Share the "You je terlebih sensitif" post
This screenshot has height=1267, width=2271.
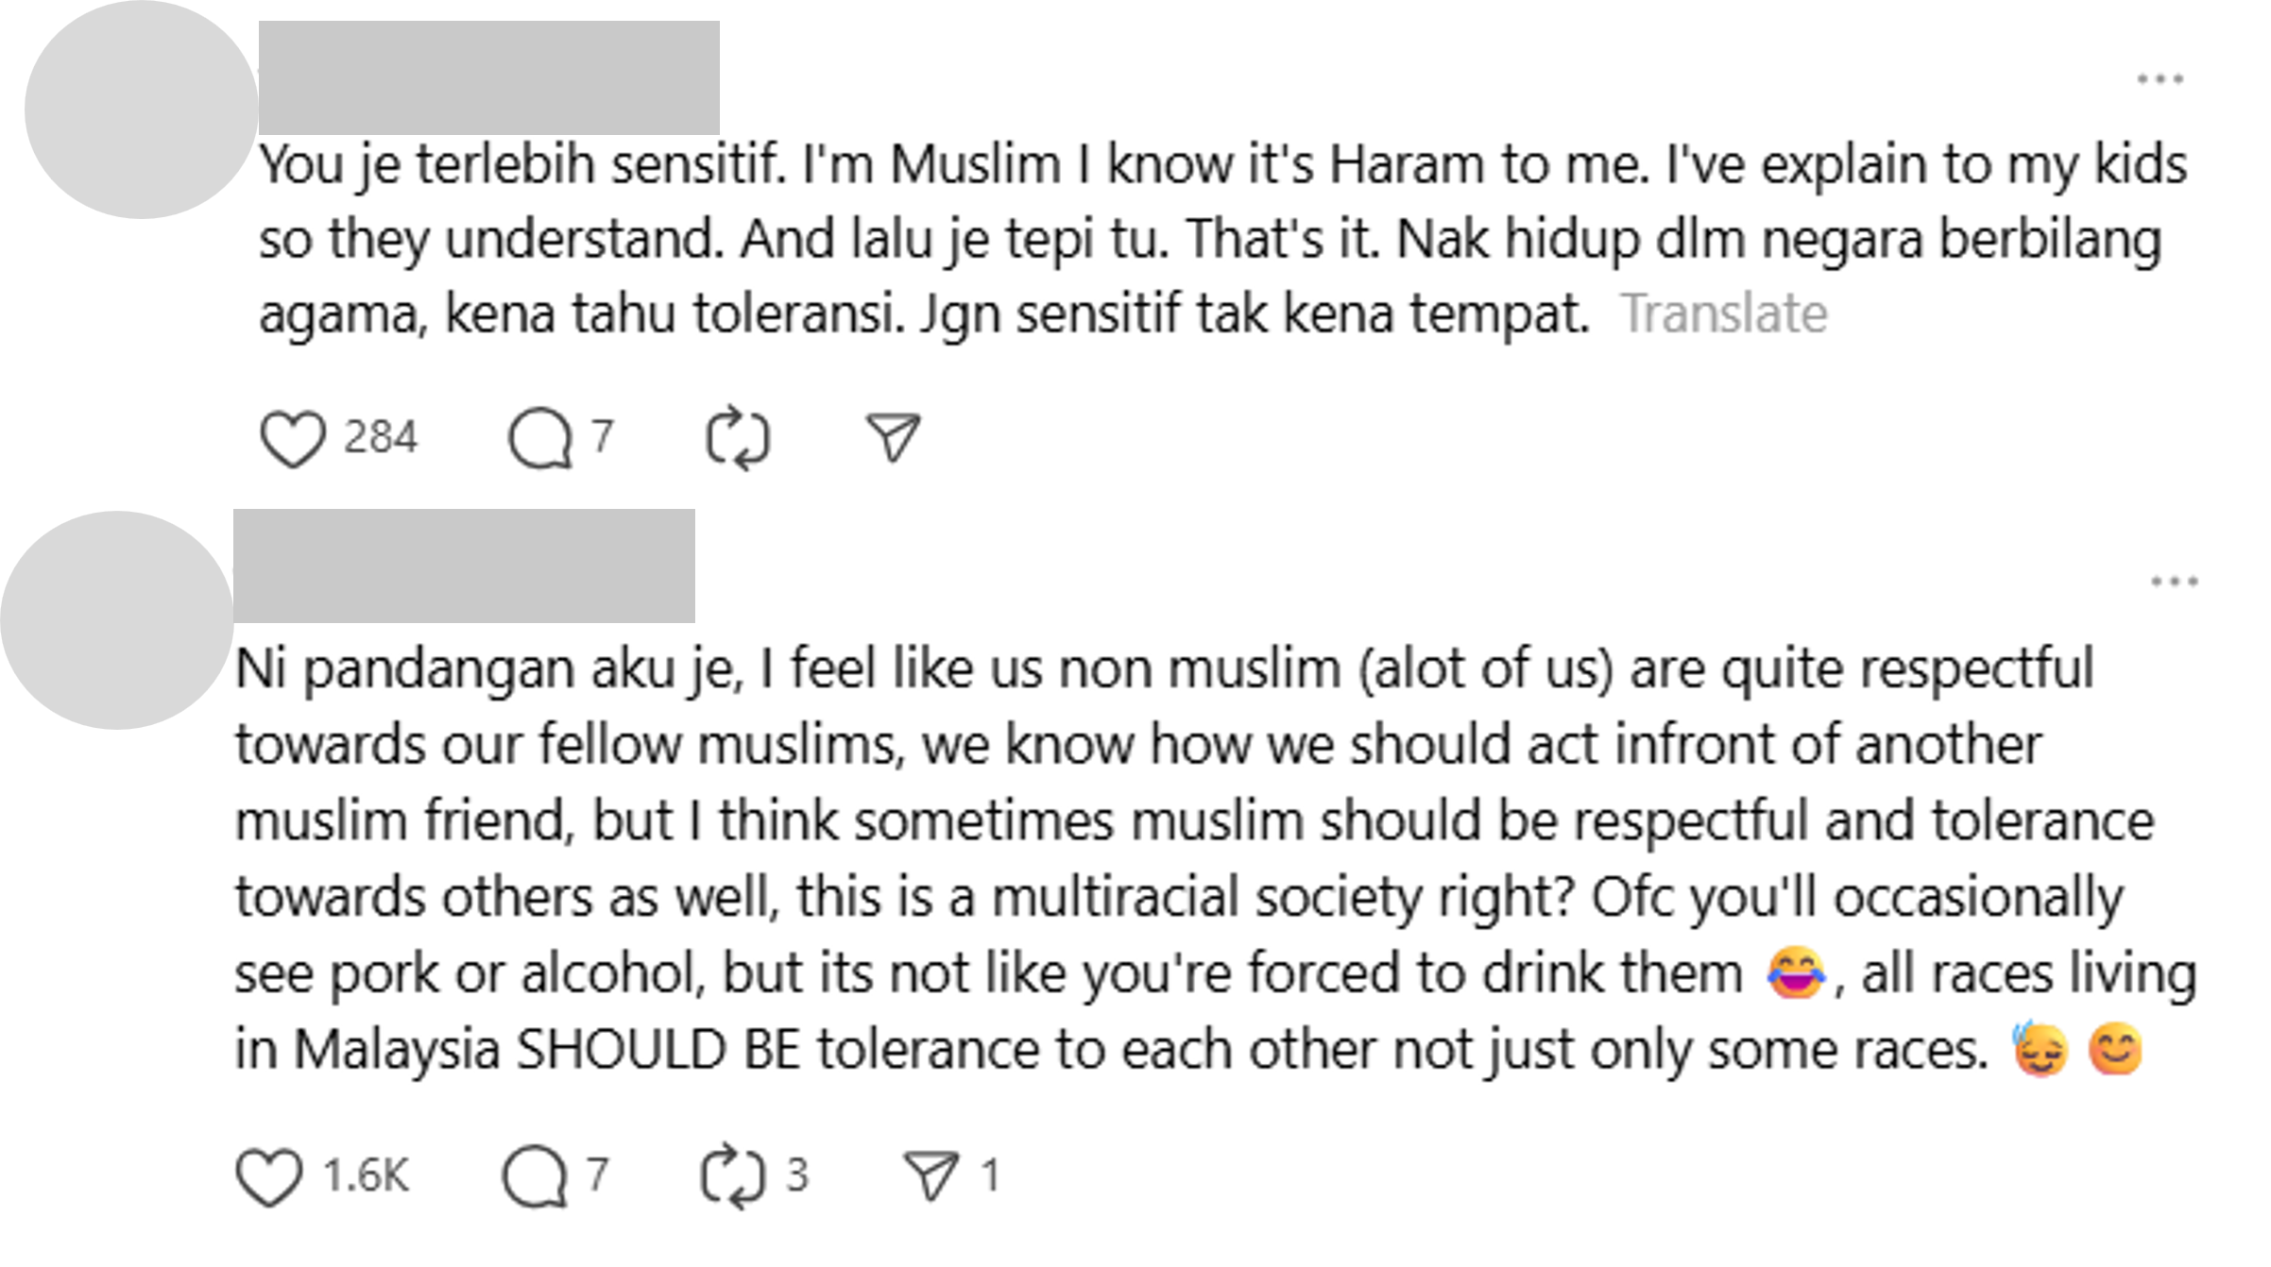893,437
